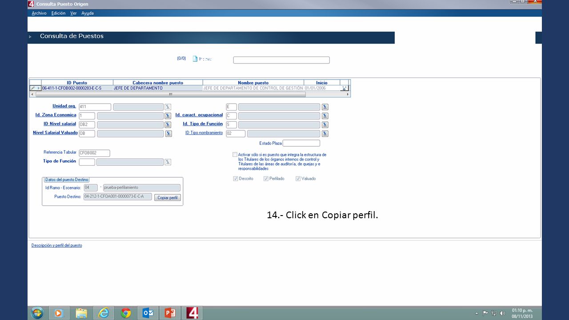Open File Explorer from taskbar
The width and height of the screenshot is (569, 320).
[x=81, y=313]
